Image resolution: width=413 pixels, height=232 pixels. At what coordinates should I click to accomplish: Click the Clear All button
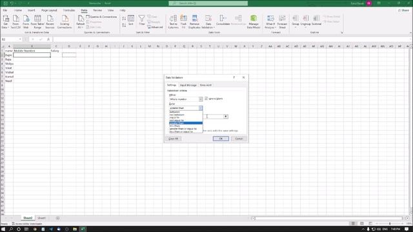(174, 139)
